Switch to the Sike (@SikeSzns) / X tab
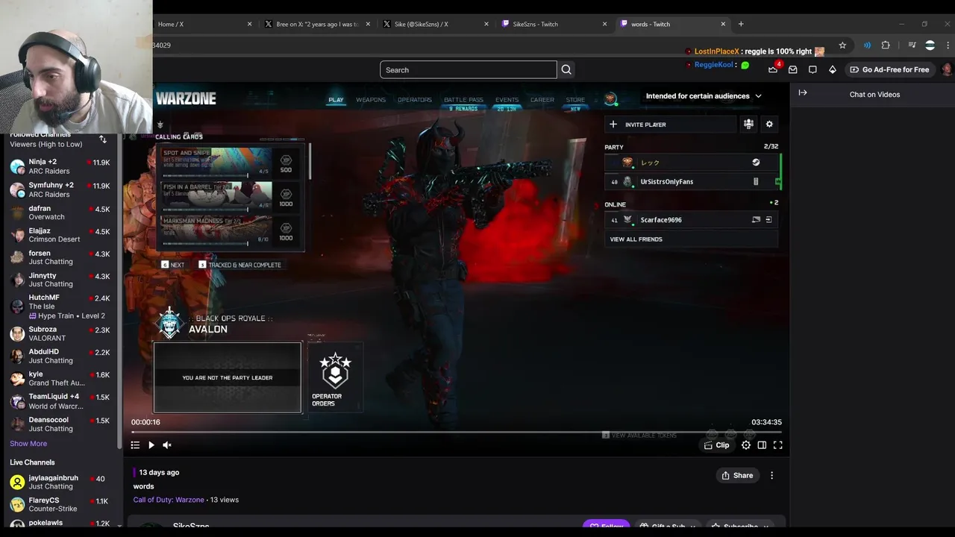Viewport: 955px width, 537px height. coord(436,24)
